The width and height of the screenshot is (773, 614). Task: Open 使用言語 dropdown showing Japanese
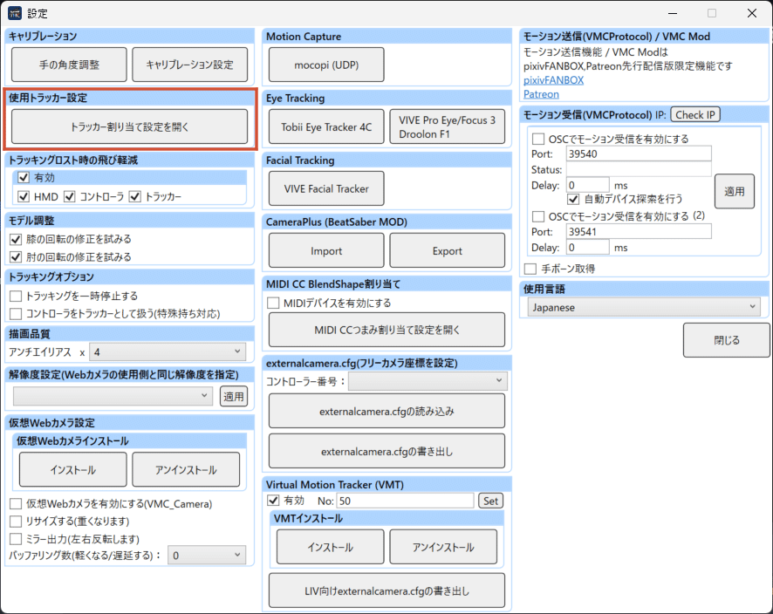644,307
